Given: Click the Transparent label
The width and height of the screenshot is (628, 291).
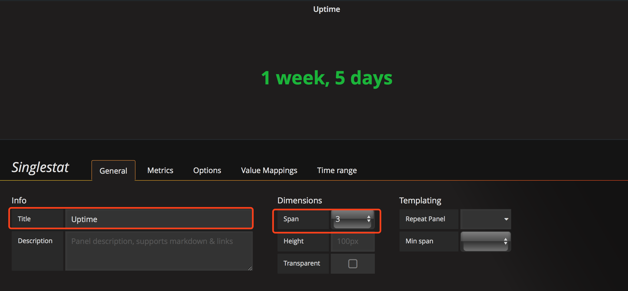Looking at the screenshot, I should (x=302, y=263).
